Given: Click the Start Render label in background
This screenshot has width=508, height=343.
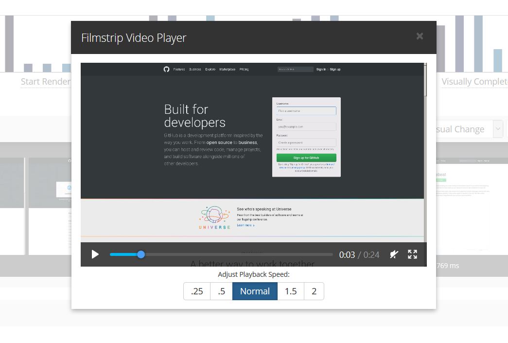Looking at the screenshot, I should tap(45, 82).
